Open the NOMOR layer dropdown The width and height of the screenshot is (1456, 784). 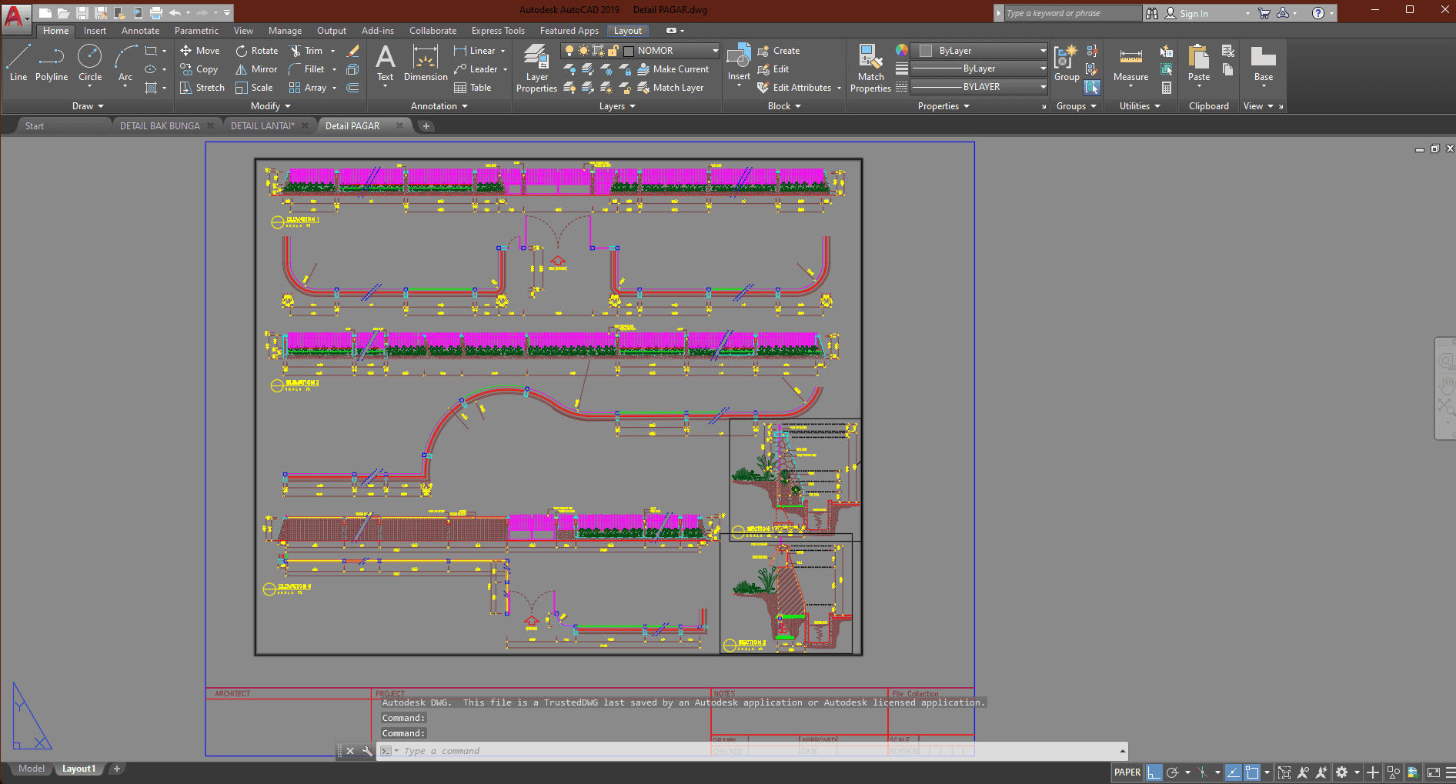click(x=715, y=51)
